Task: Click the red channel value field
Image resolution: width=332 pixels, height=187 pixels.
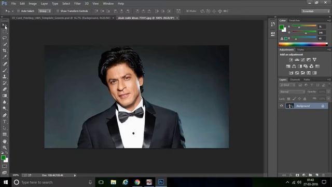Action: pyautogui.click(x=322, y=26)
